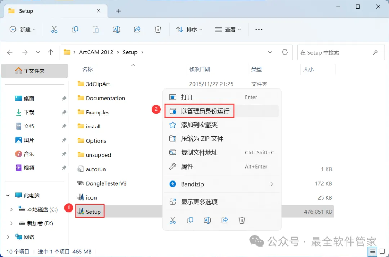389x257 pixels.
Task: Expand the 新加卷 (D:) node
Action: pos(12,223)
